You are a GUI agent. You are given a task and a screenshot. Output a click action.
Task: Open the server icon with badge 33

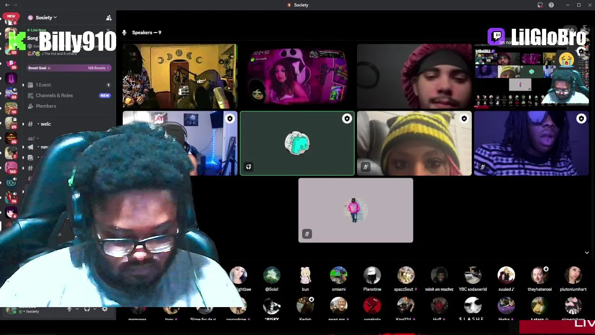(x=11, y=93)
